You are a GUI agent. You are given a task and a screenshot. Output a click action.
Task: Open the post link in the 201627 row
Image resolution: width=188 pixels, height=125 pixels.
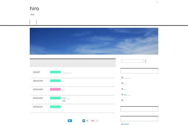tap(67, 72)
